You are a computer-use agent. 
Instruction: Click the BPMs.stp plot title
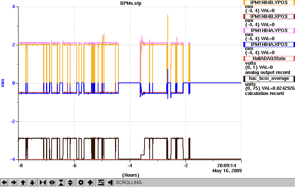[x=131, y=3]
